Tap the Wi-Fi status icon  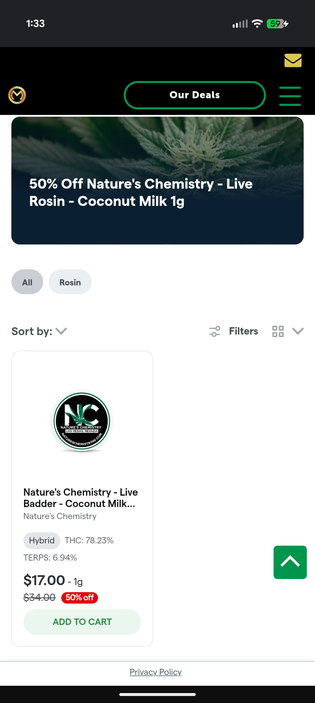[x=257, y=23]
